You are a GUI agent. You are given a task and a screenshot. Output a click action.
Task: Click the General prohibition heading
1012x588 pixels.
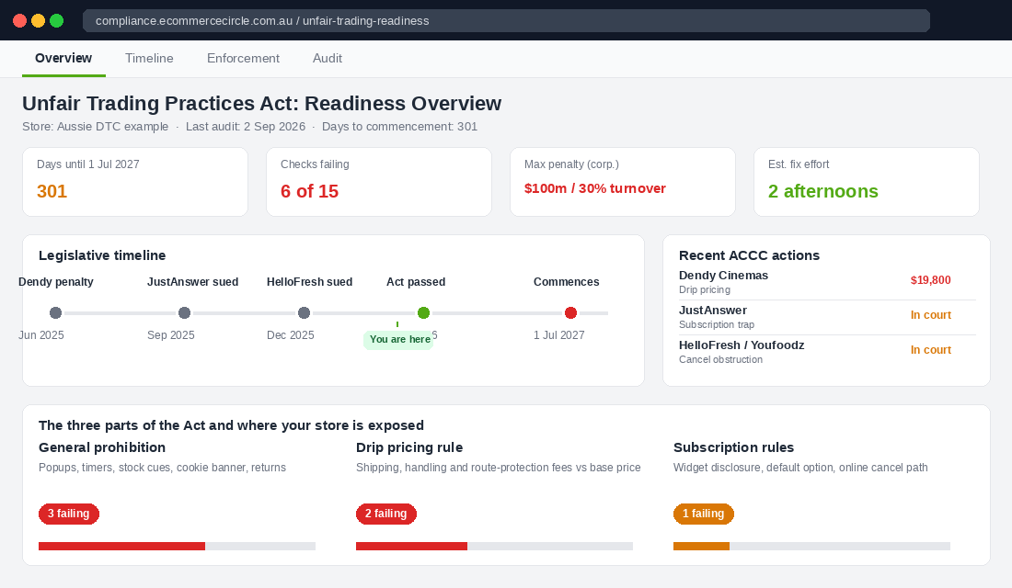102,447
